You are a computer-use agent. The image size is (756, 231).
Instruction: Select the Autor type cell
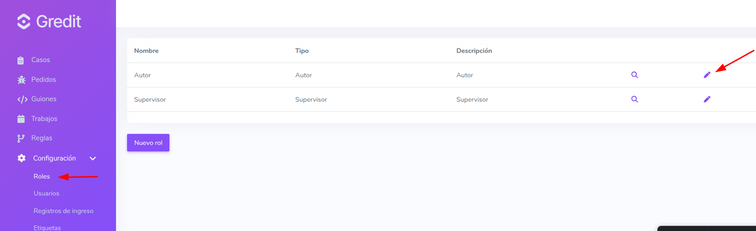303,75
